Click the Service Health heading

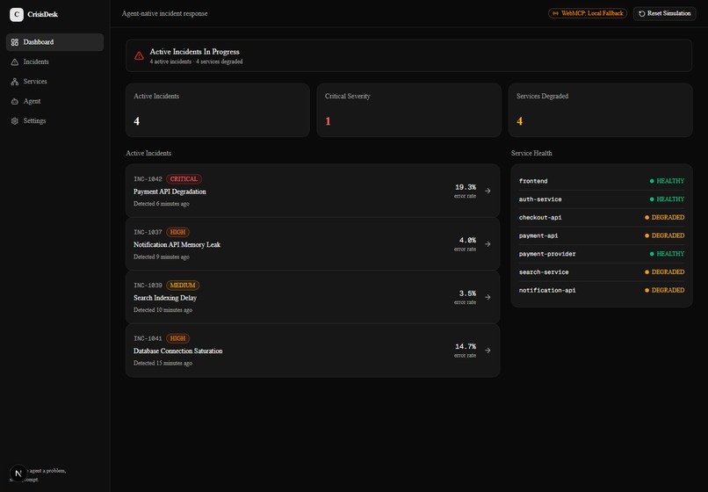click(x=531, y=153)
